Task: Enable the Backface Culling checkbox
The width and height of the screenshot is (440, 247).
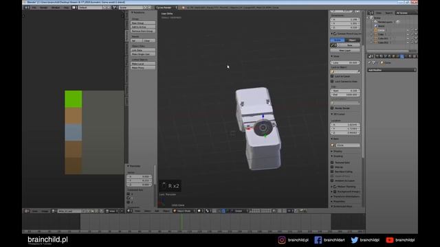Action: (x=332, y=172)
